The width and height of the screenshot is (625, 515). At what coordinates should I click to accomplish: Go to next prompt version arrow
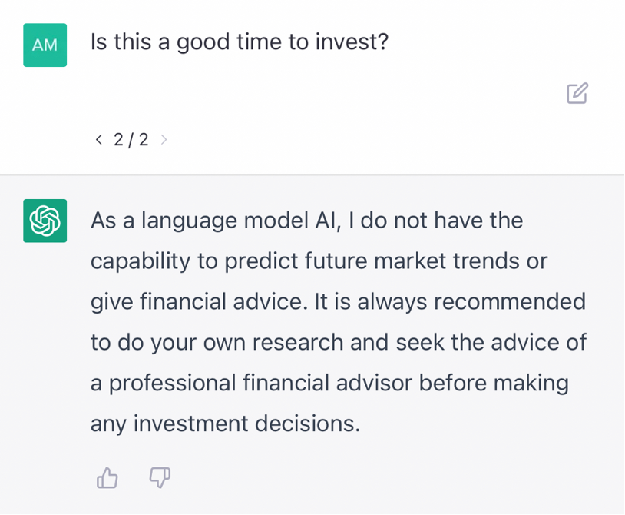click(x=164, y=139)
